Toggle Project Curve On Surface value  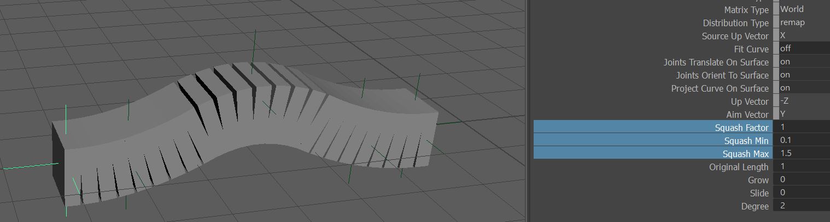pos(804,88)
